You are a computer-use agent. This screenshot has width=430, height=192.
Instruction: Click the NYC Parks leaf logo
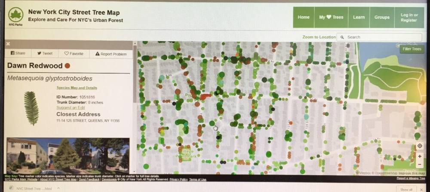pos(15,15)
